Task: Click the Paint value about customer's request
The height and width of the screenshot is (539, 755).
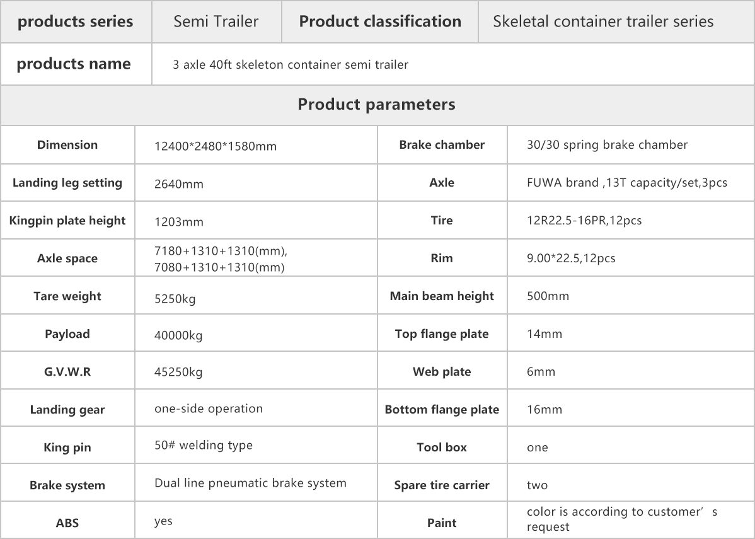Action: click(622, 519)
